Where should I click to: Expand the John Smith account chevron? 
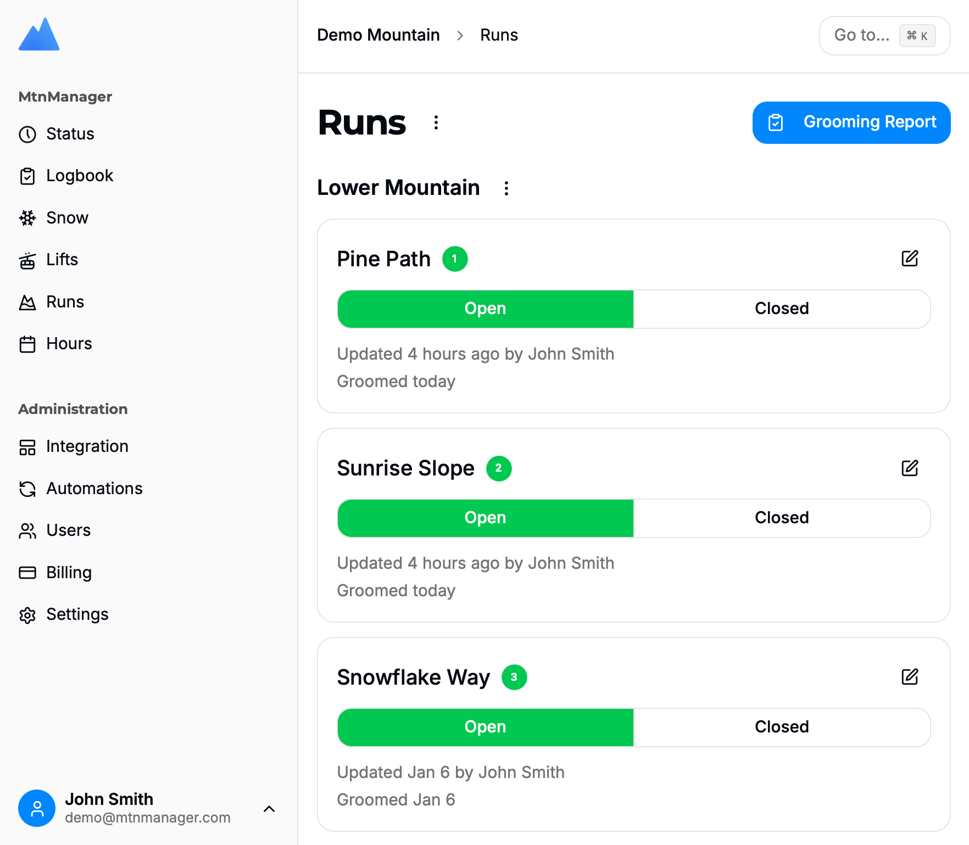tap(269, 809)
